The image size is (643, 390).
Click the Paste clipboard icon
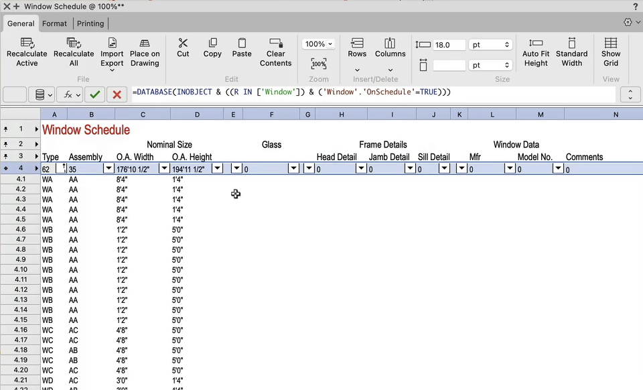point(242,44)
